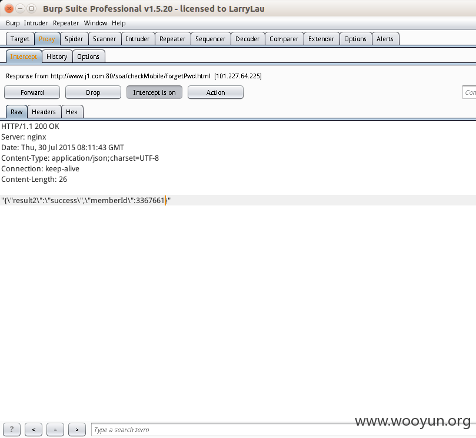
Task: Close the Burp Suite window
Action: point(9,8)
